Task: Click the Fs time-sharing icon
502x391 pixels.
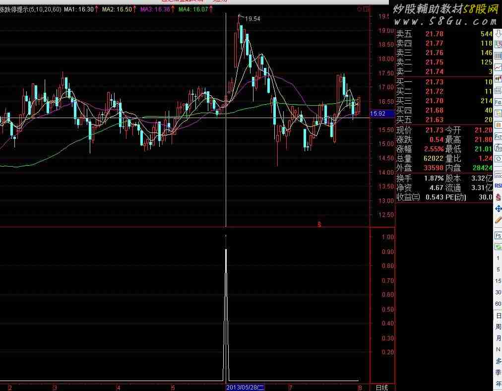Action: point(498,236)
